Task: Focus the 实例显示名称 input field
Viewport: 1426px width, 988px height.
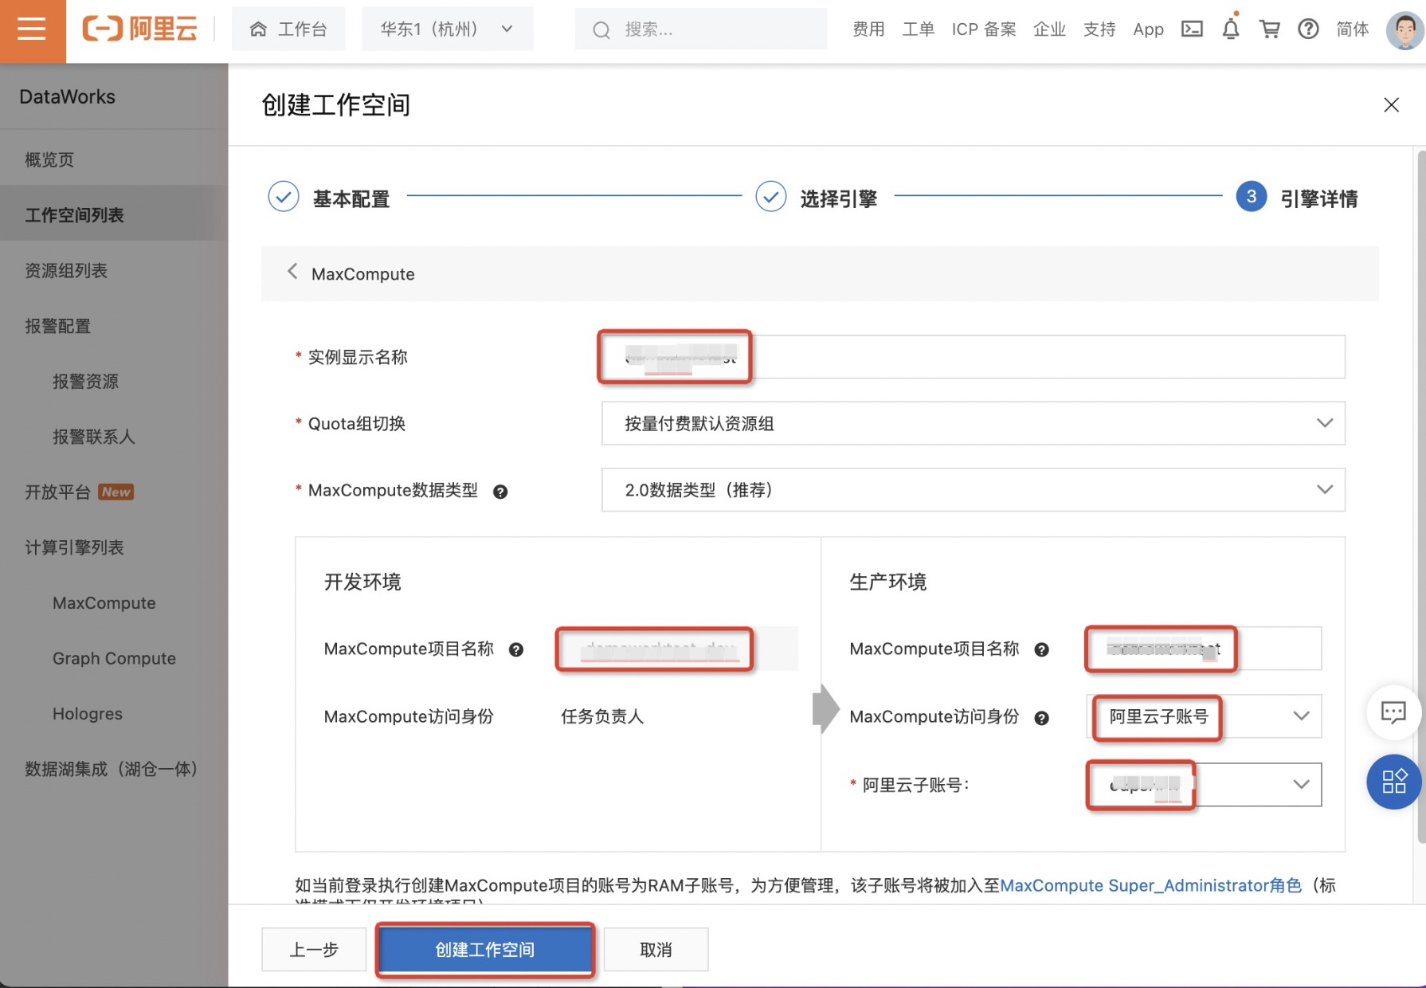Action: [973, 357]
